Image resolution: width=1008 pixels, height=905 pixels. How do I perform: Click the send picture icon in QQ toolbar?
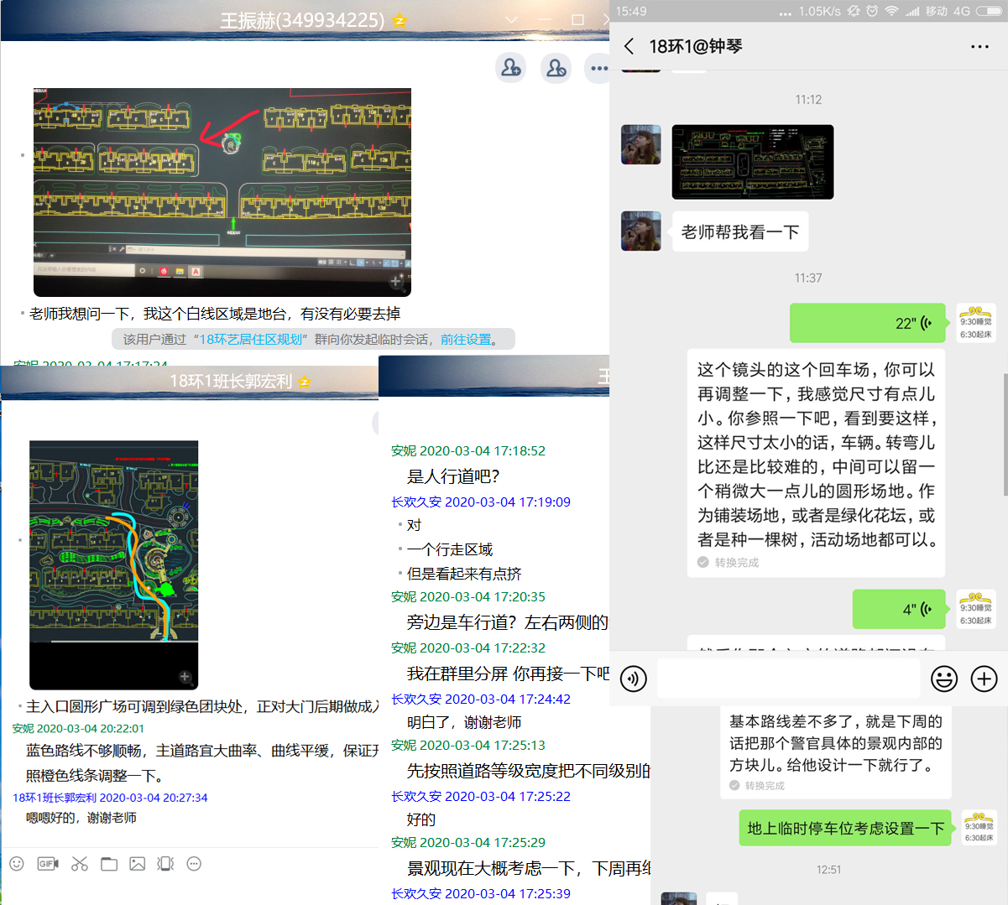click(138, 863)
